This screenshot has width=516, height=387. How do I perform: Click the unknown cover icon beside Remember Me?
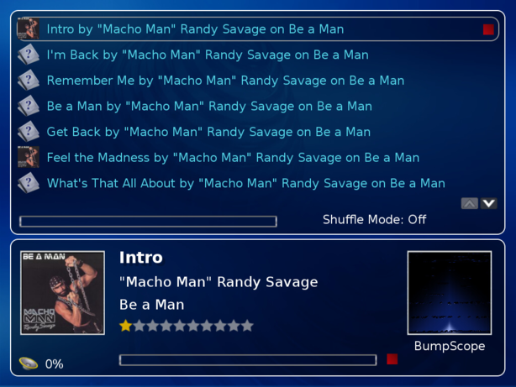pyautogui.click(x=29, y=80)
